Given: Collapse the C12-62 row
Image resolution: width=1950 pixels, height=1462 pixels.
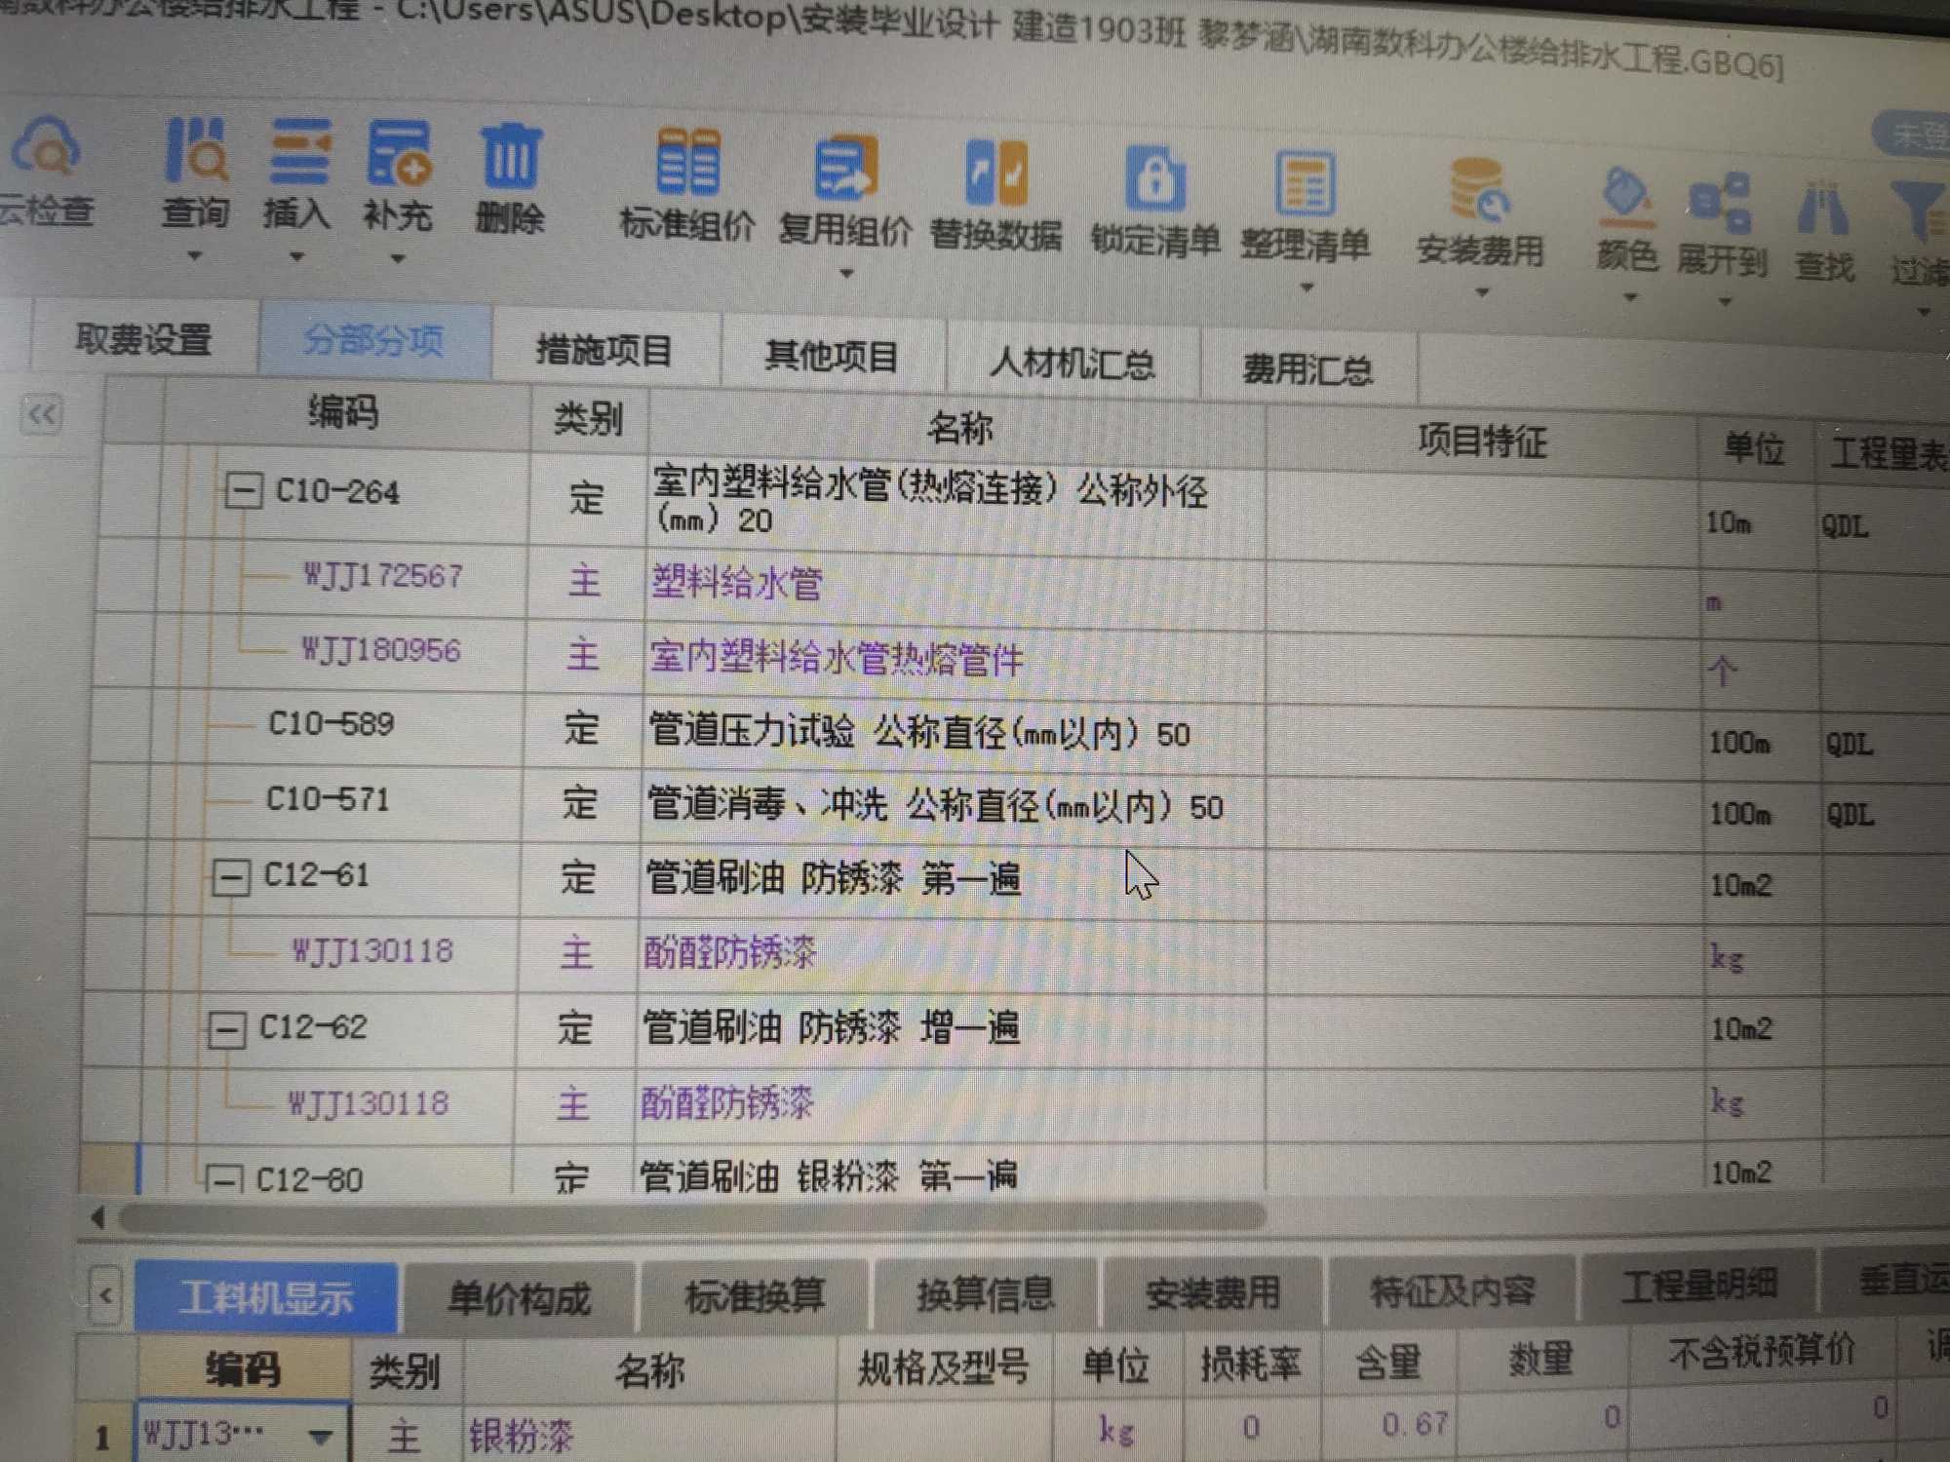Looking at the screenshot, I should tap(226, 1029).
